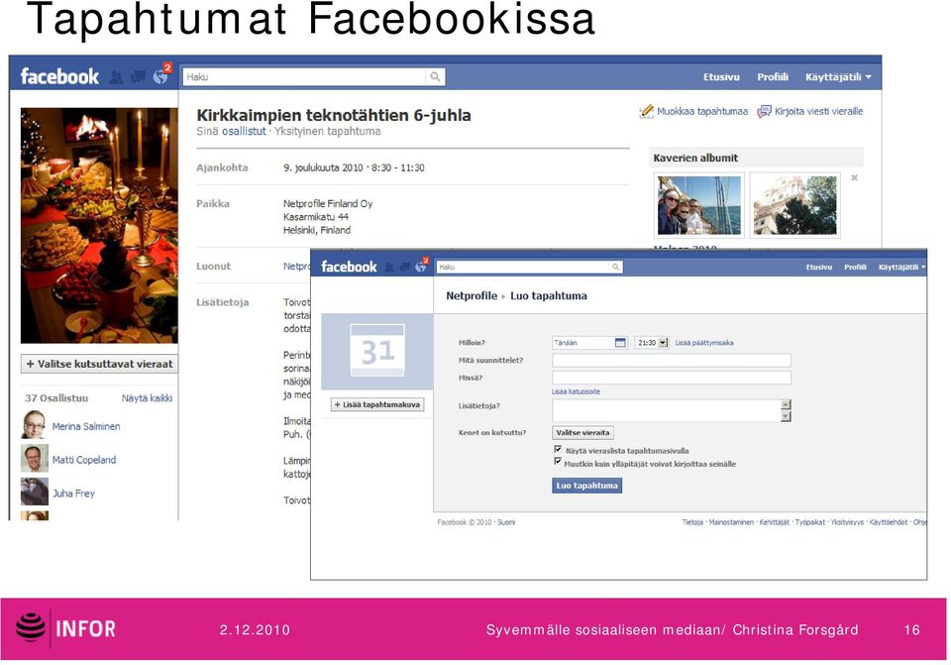Click the Muokkaa tapahtumaa pencil icon
The width and height of the screenshot is (951, 665).
coord(647,112)
